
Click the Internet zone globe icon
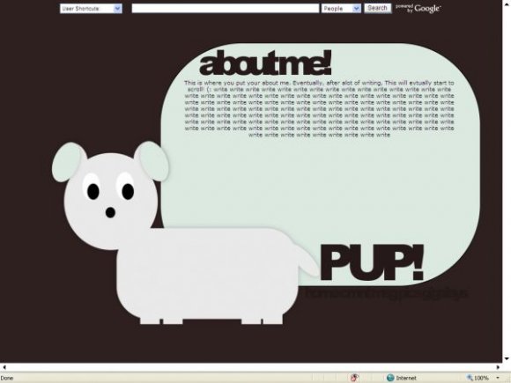click(x=390, y=378)
